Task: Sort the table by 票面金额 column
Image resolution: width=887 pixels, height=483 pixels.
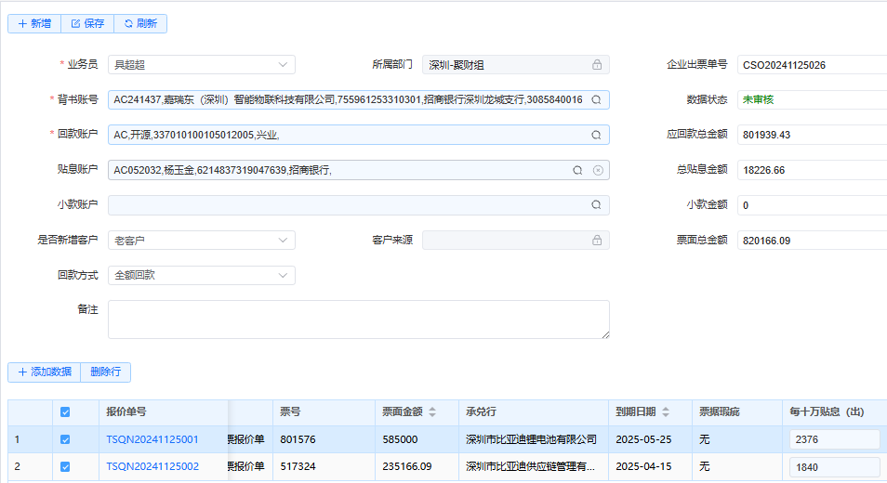Action: tap(431, 412)
